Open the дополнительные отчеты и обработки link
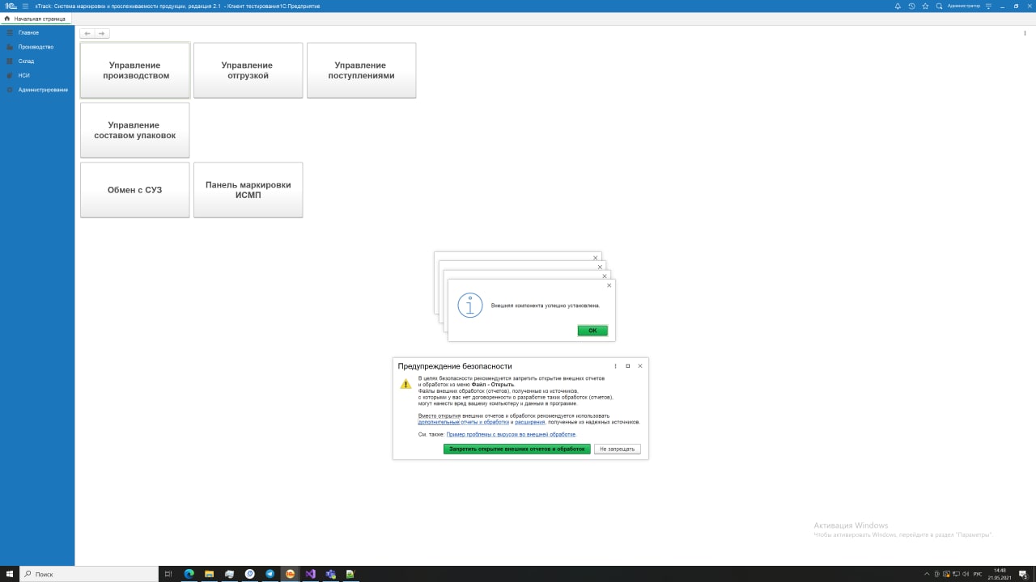 (464, 422)
